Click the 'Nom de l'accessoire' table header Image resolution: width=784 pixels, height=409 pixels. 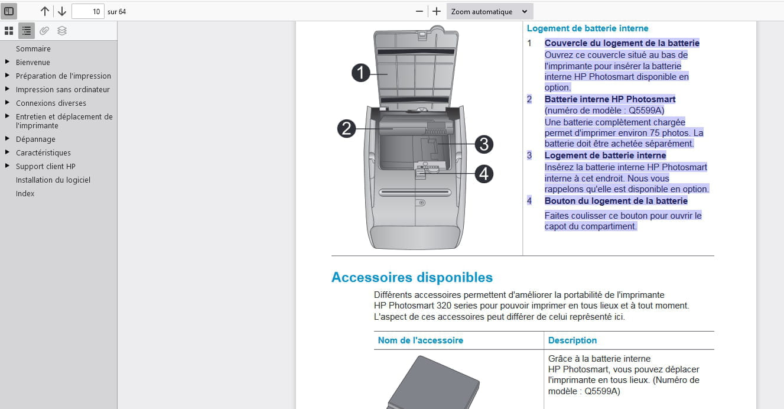[421, 340]
